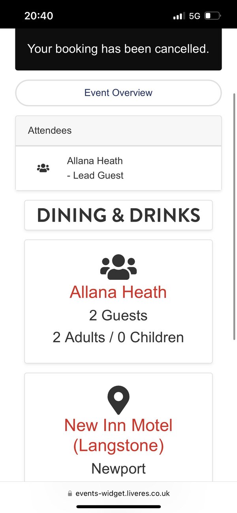
Task: Tap the 5G network indicator
Action: (x=195, y=16)
